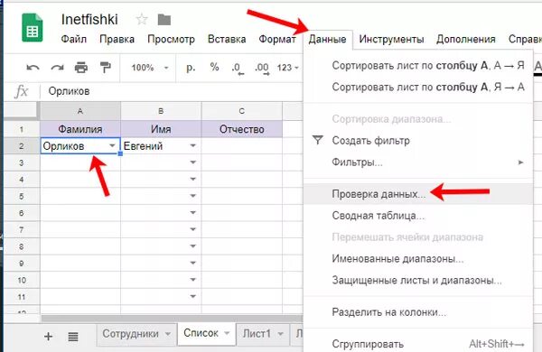This screenshot has height=352, width=542.
Task: Open the Google Sheets home icon
Action: click(x=33, y=28)
